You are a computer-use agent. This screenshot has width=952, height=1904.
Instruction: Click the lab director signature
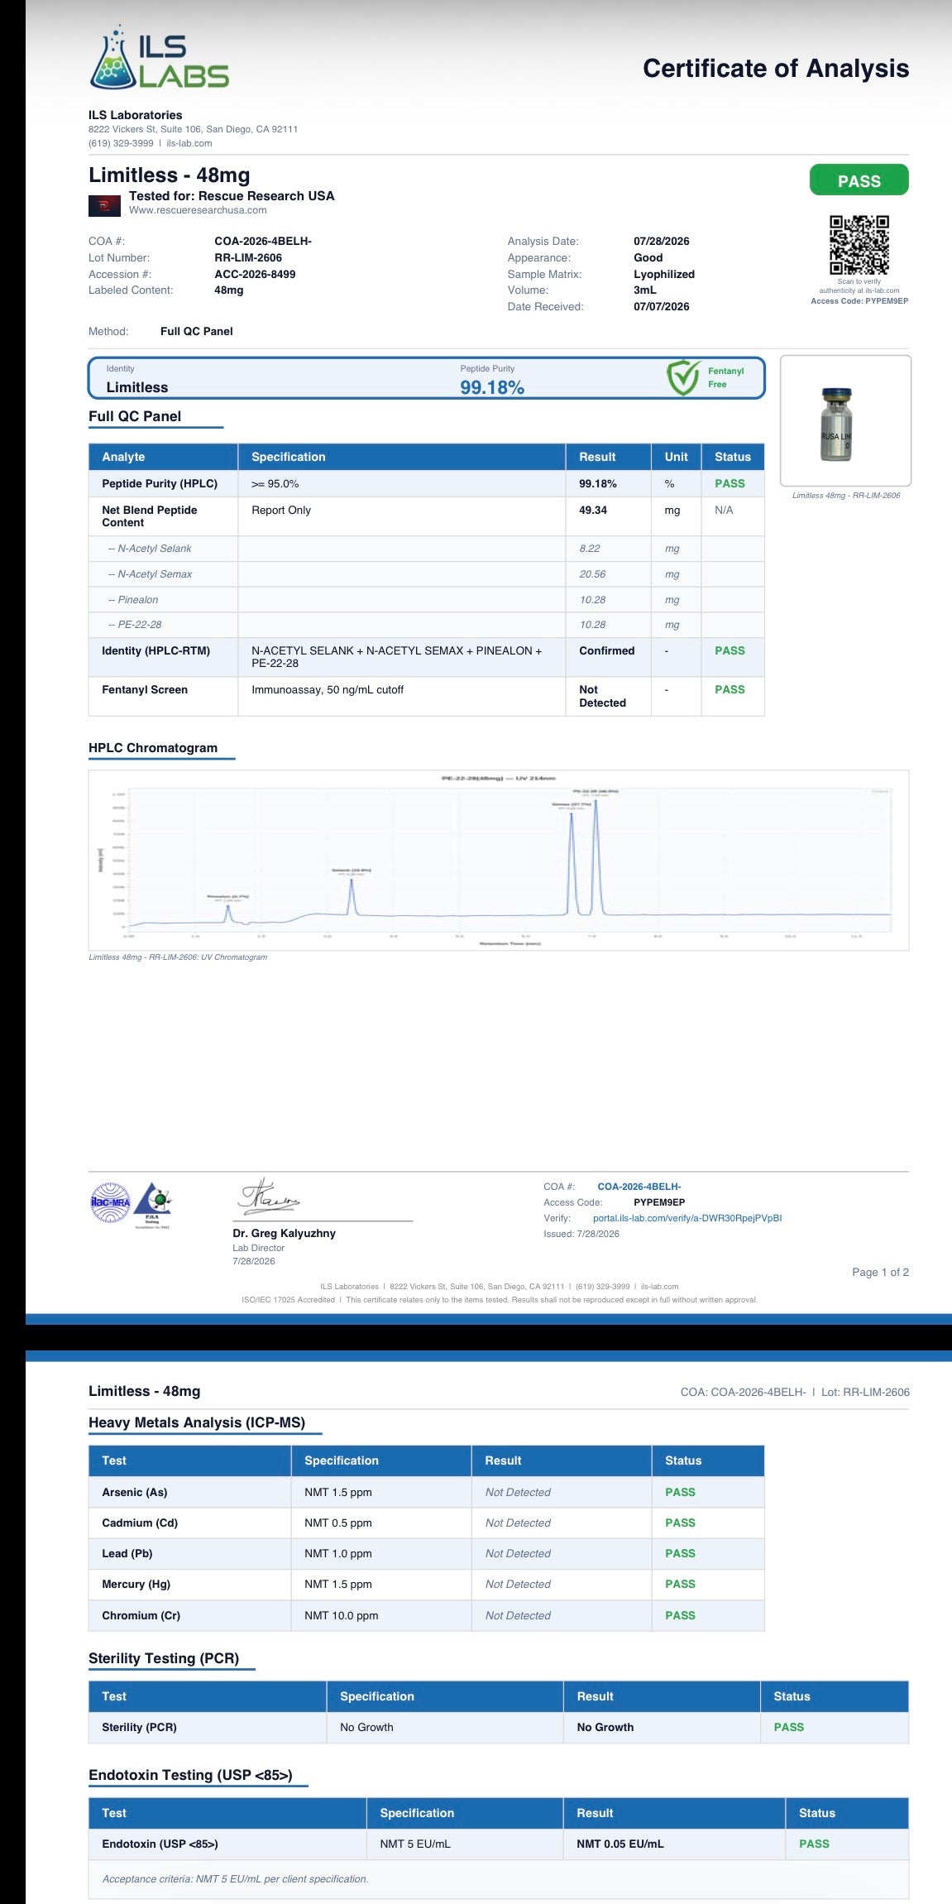coord(269,1197)
